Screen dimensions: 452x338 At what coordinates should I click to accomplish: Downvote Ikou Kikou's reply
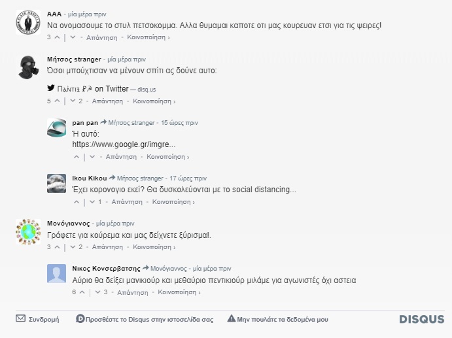click(92, 203)
